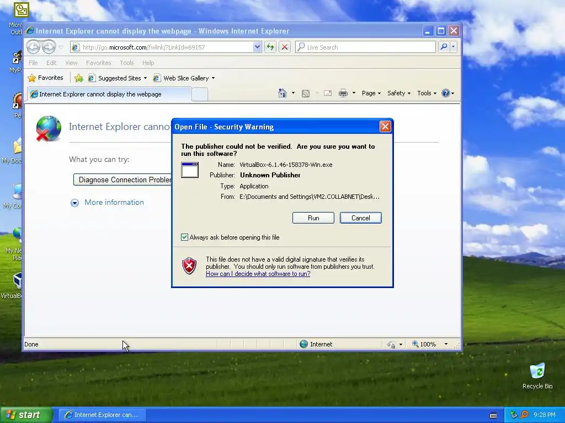Screen dimensions: 565x423
Task: Open Web Slice Gallery dropdown
Action: point(184,78)
